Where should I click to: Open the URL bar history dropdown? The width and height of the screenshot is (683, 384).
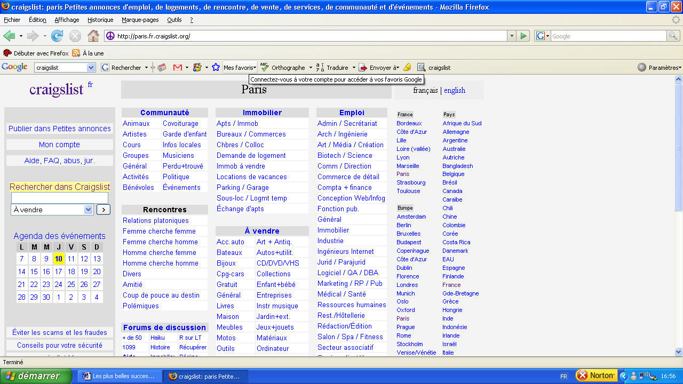pyautogui.click(x=512, y=36)
